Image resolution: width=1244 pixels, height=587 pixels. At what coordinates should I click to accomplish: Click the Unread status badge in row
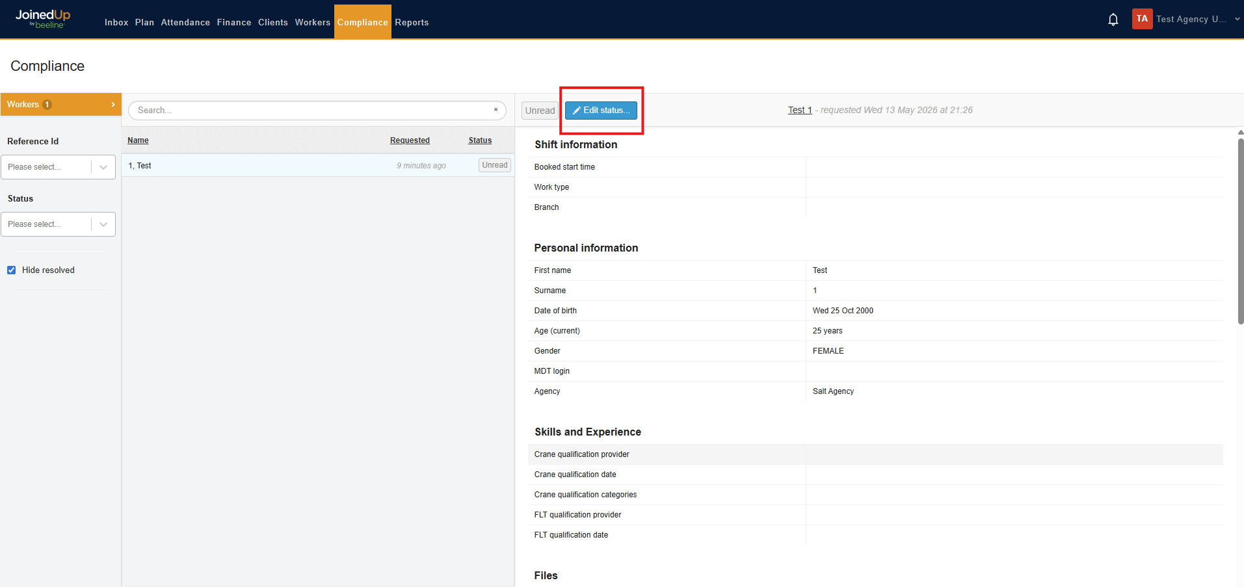tap(495, 165)
